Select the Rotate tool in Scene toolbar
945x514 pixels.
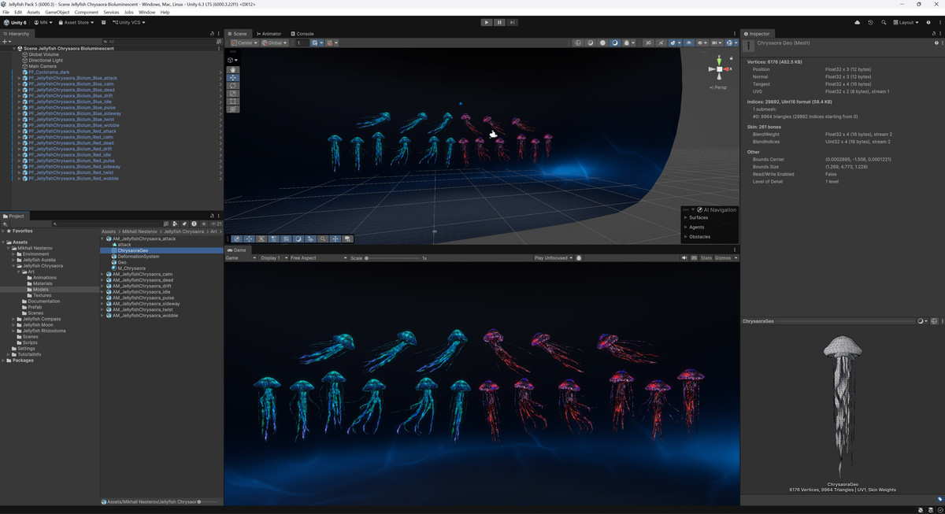[233, 86]
